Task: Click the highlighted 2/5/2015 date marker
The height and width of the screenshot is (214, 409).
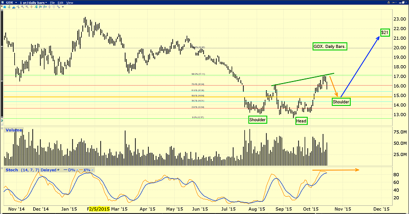Action: click(98, 209)
